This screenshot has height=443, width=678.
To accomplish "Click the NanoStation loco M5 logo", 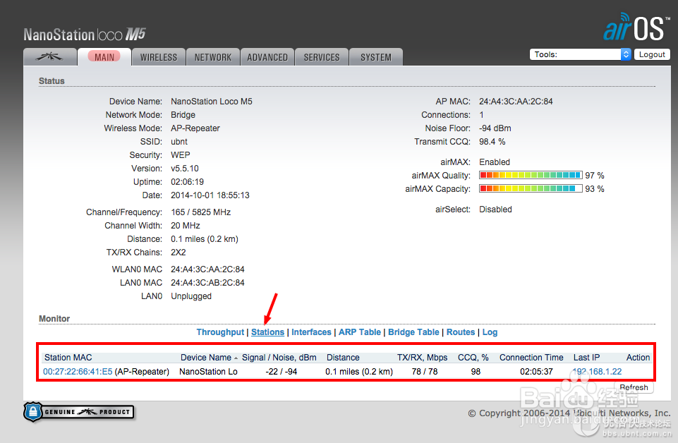I will point(85,34).
